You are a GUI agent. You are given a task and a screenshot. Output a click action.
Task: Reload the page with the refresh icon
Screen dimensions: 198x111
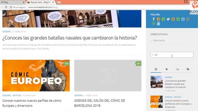point(6,7)
